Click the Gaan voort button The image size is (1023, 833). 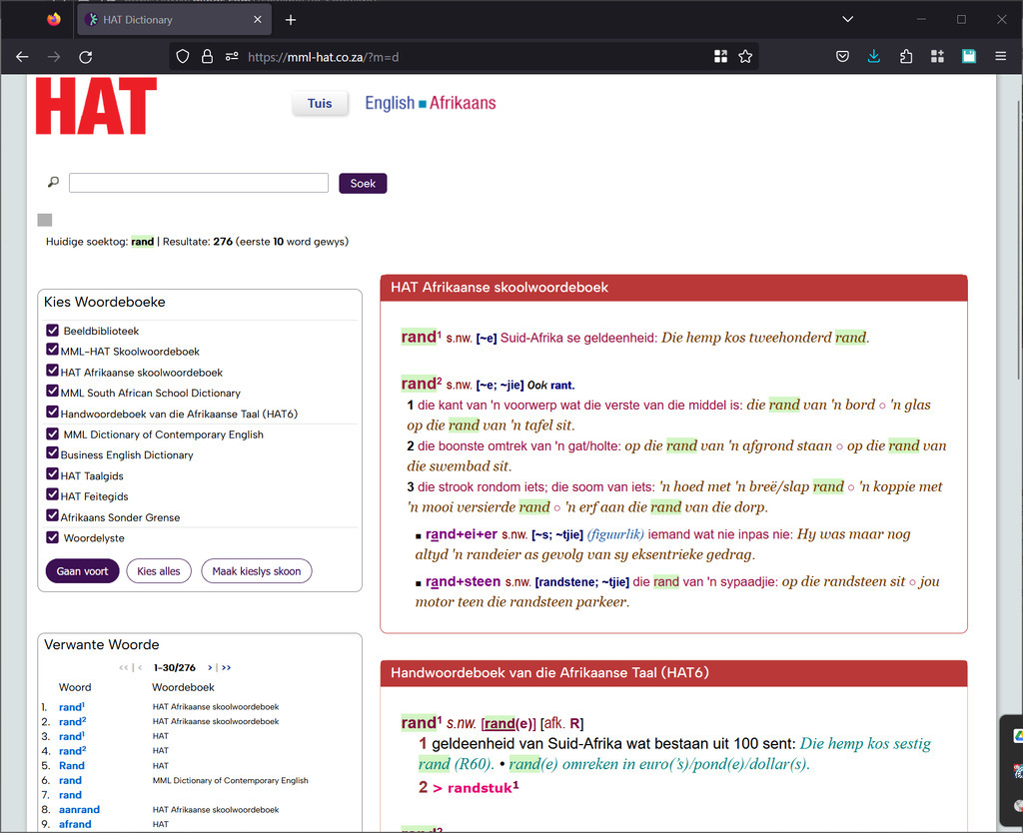click(x=82, y=570)
